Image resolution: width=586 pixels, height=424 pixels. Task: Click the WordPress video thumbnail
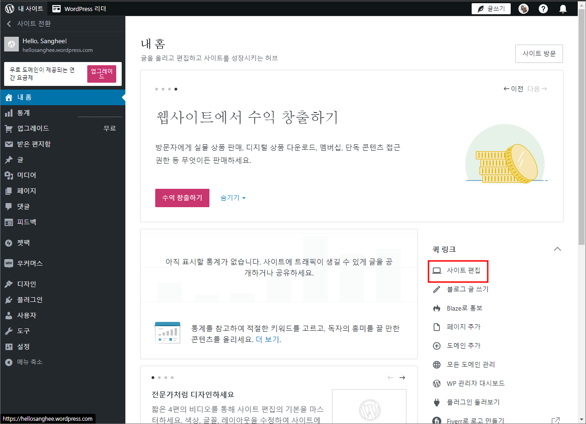click(369, 407)
